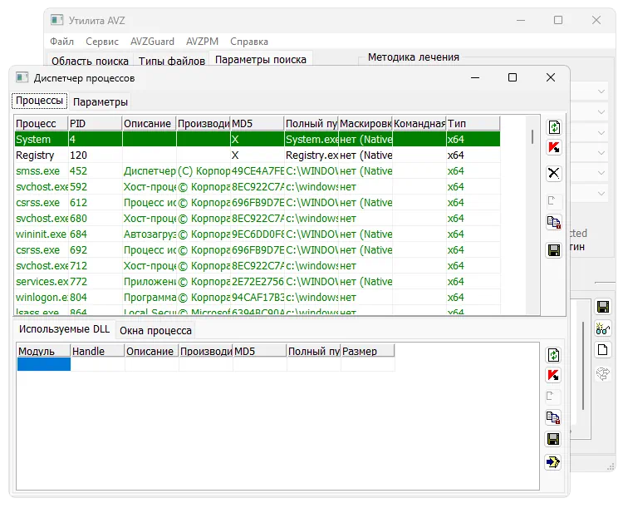Sort processes by PID column header
The height and width of the screenshot is (508, 623).
96,124
